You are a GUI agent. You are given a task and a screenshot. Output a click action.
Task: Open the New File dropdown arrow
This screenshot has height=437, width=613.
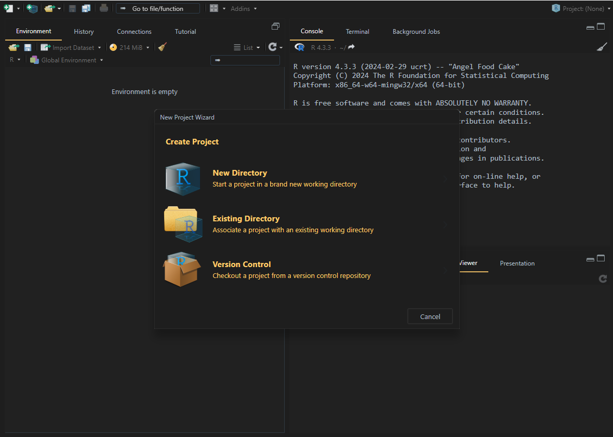click(x=18, y=9)
